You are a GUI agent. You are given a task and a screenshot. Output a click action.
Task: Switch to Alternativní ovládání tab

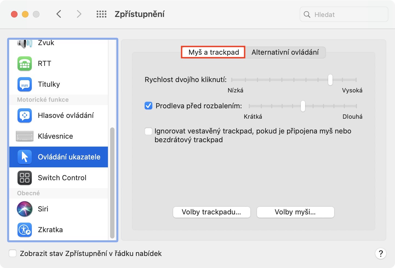[x=285, y=52]
